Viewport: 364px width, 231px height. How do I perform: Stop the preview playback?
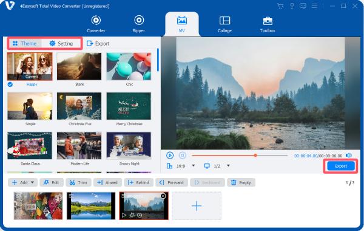point(183,155)
